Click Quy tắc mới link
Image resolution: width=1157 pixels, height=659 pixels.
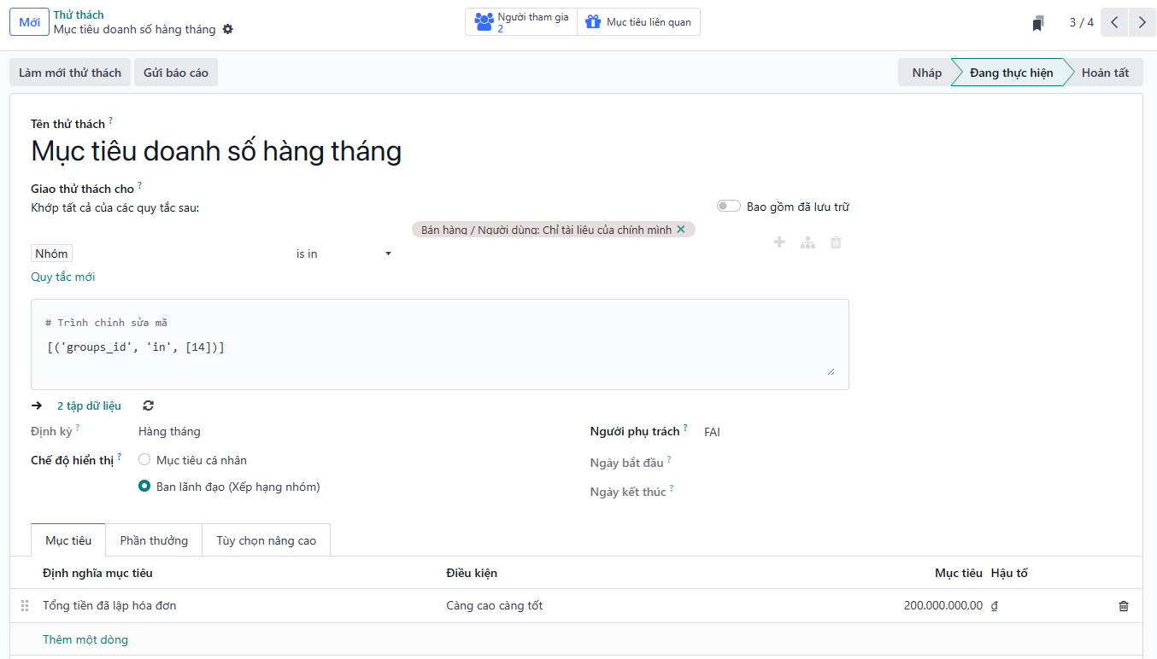pyautogui.click(x=63, y=277)
